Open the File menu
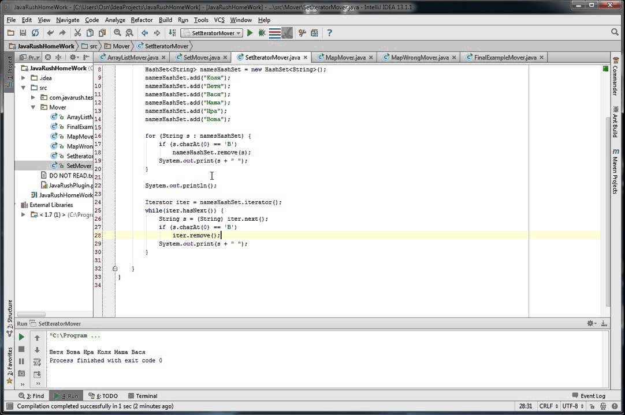The width and height of the screenshot is (625, 415). (x=11, y=20)
